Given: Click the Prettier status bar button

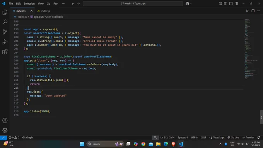Looking at the screenshot, I should coord(248,138).
